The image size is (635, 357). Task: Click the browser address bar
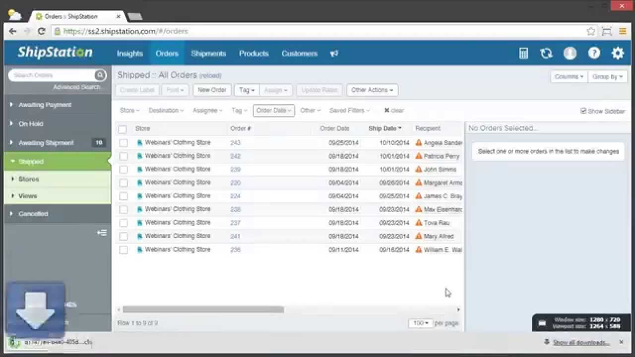tap(317, 31)
